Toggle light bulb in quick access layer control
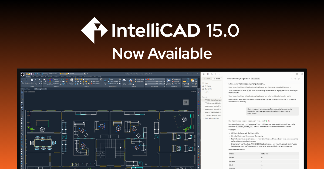 coord(61,74)
